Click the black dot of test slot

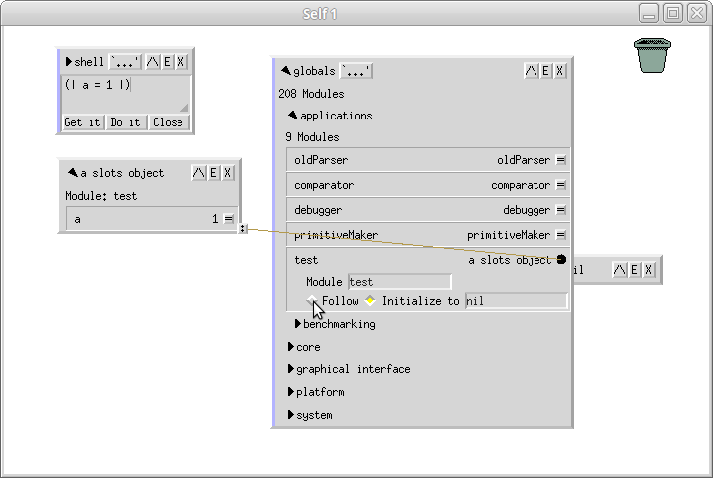(561, 259)
